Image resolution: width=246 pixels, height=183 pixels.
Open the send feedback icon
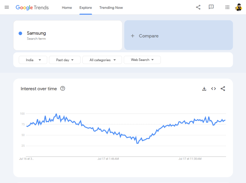(x=211, y=7)
